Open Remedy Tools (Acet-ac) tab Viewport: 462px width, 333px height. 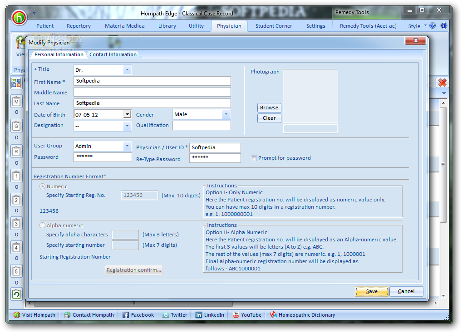pos(369,26)
